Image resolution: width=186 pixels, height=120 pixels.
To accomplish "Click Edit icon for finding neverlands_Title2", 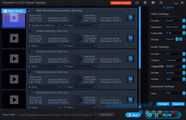I will click(130, 38).
